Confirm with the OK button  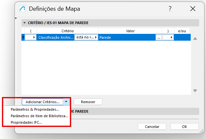[184, 126]
